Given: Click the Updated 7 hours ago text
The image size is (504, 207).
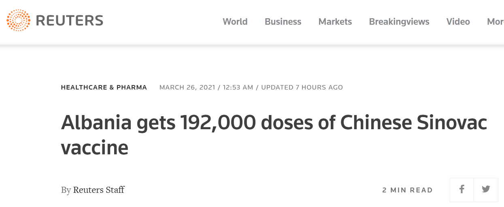Looking at the screenshot, I should [302, 87].
